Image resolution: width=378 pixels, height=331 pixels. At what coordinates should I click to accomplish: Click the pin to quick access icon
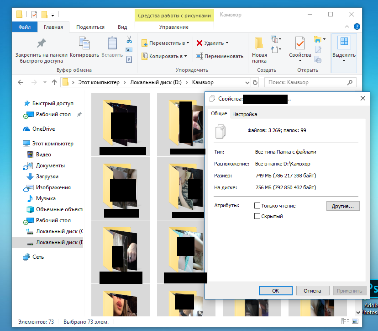[x=41, y=43]
